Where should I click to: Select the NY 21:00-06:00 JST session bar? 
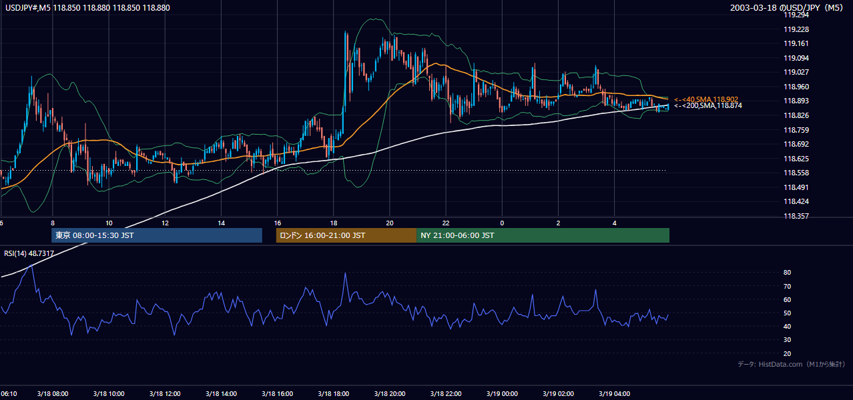coord(543,235)
